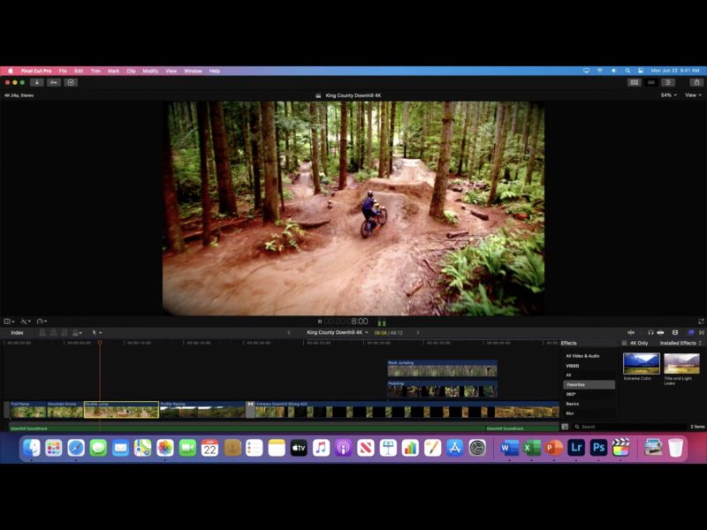
Task: Open the Clip menu
Action: (131, 71)
